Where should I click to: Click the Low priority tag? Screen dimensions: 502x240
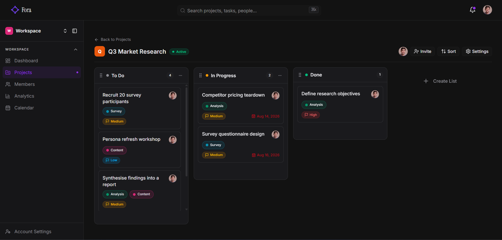coord(111,160)
